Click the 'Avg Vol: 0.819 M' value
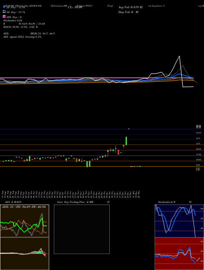The height and width of the screenshot is (270, 204). (x=130, y=7)
